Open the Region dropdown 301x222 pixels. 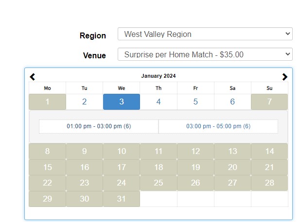pyautogui.click(x=205, y=34)
